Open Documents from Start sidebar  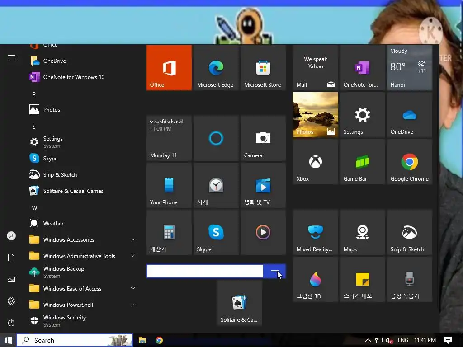pos(11,258)
